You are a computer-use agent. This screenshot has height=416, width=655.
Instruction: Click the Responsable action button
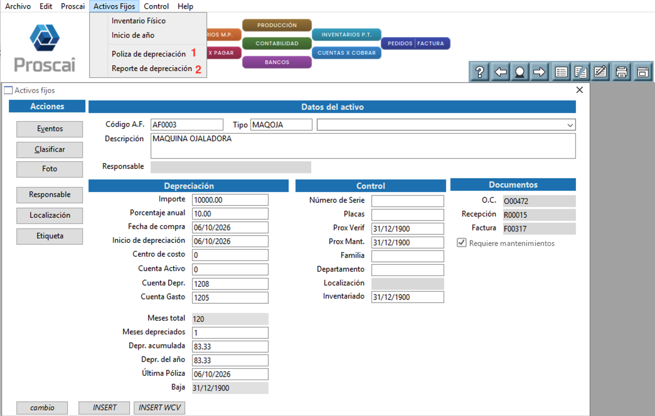pos(50,195)
